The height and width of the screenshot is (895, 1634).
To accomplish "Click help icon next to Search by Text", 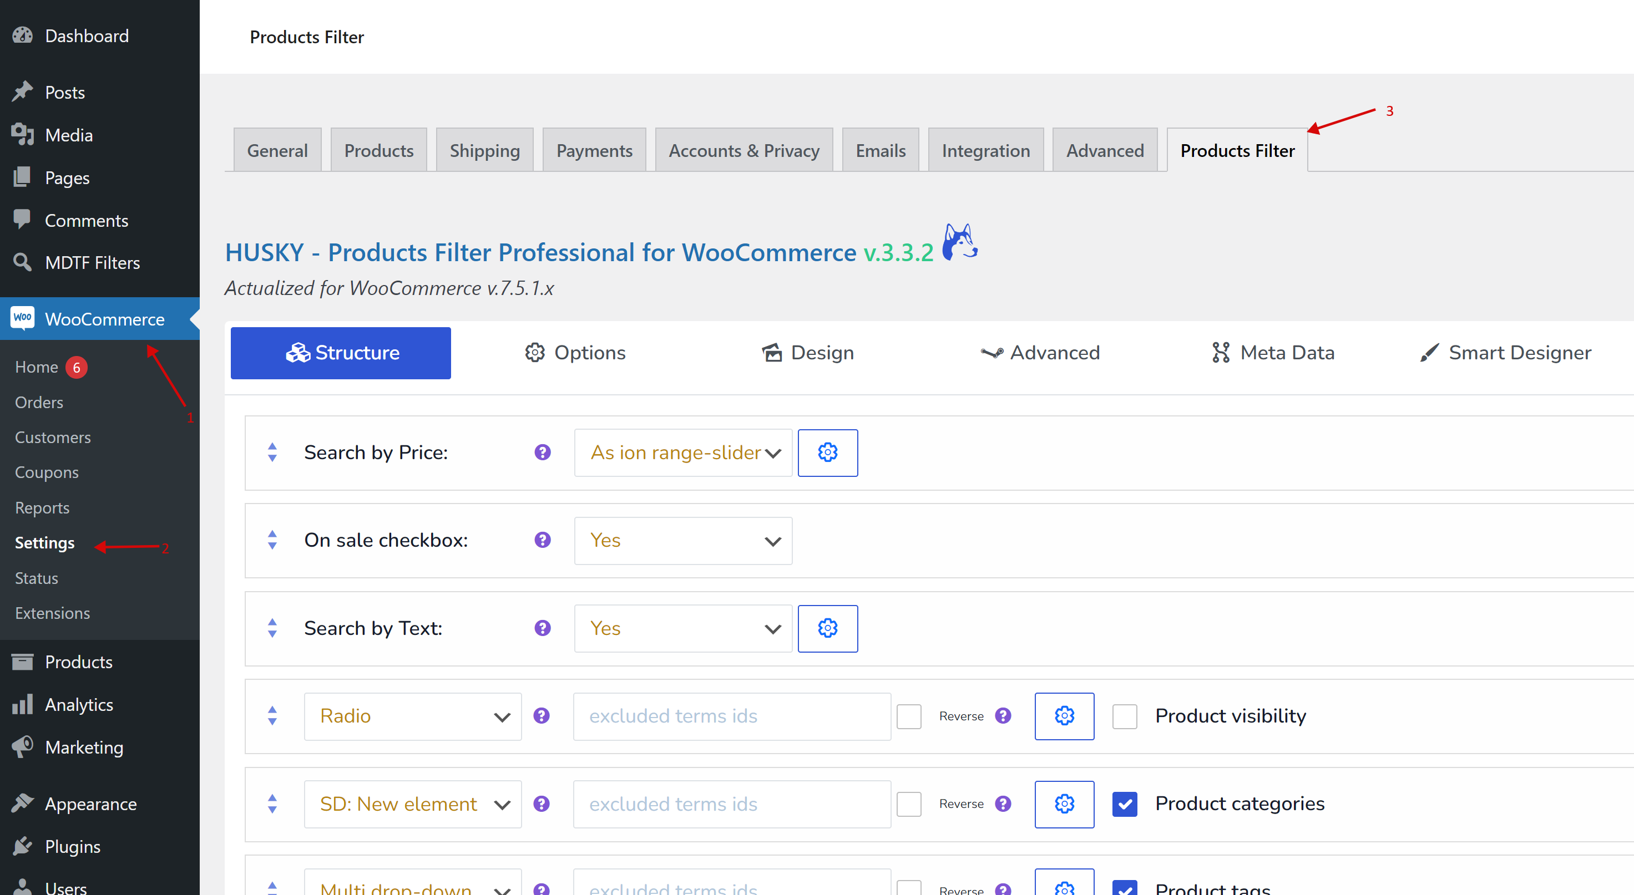I will pyautogui.click(x=542, y=628).
